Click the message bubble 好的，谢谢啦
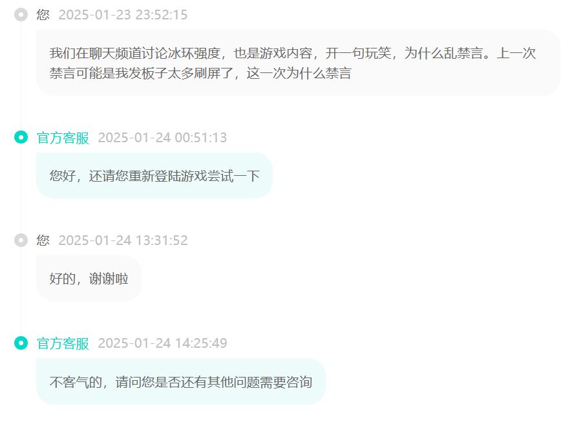 click(89, 279)
